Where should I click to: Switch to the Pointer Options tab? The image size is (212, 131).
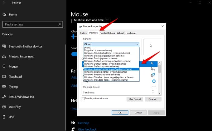[x=107, y=33]
